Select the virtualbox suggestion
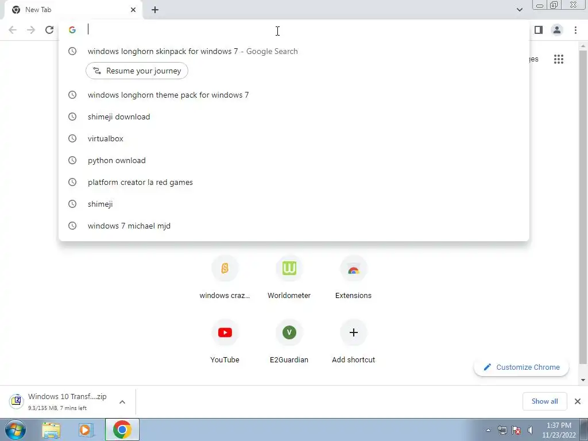 click(x=294, y=138)
